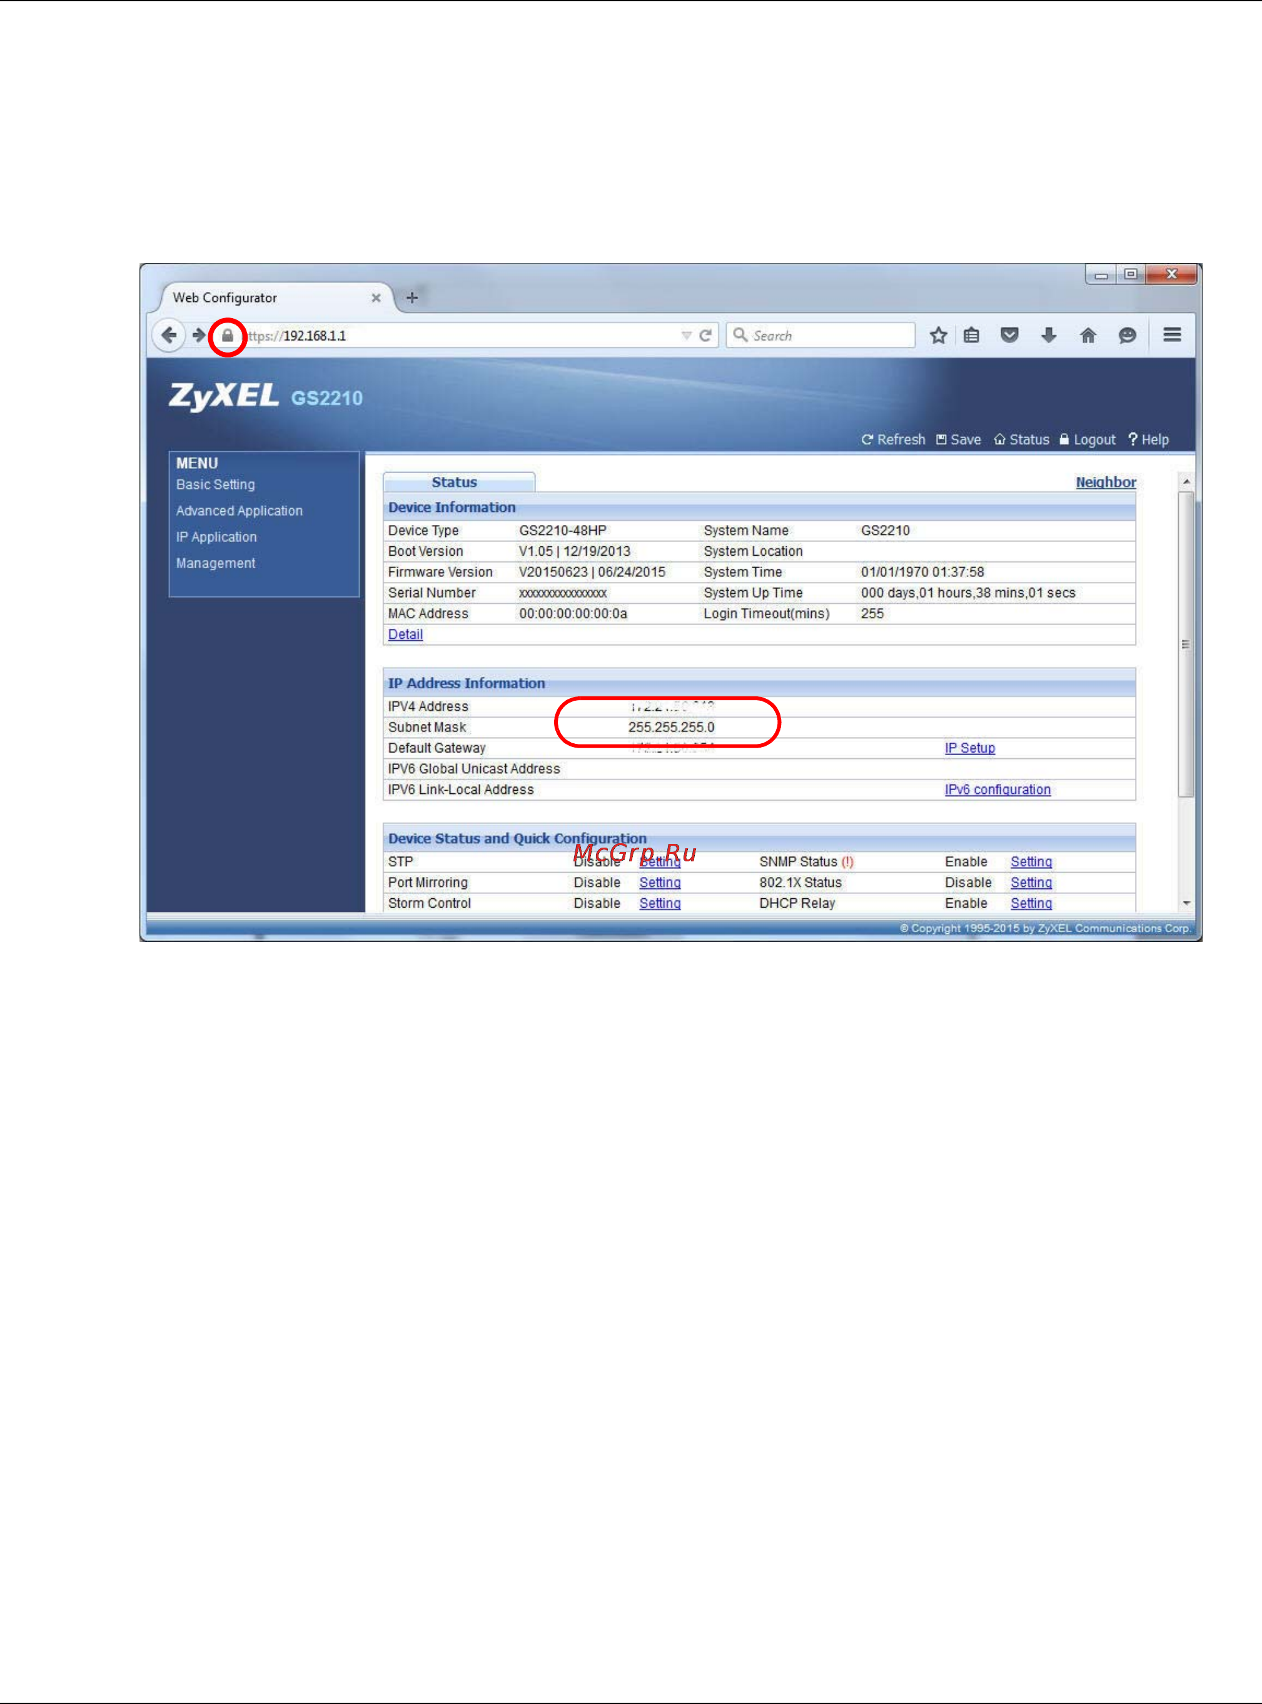Close the Web Configurator tab
1262x1704 pixels.
[376, 298]
